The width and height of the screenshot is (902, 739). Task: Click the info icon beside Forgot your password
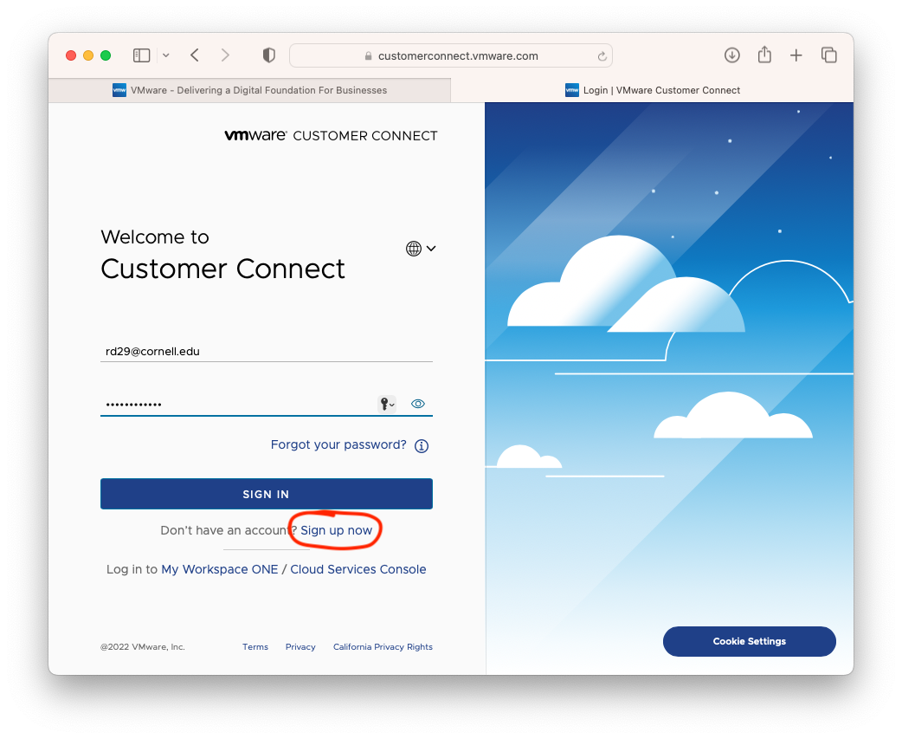click(422, 446)
